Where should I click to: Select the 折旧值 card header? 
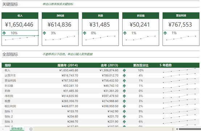tap(141, 16)
